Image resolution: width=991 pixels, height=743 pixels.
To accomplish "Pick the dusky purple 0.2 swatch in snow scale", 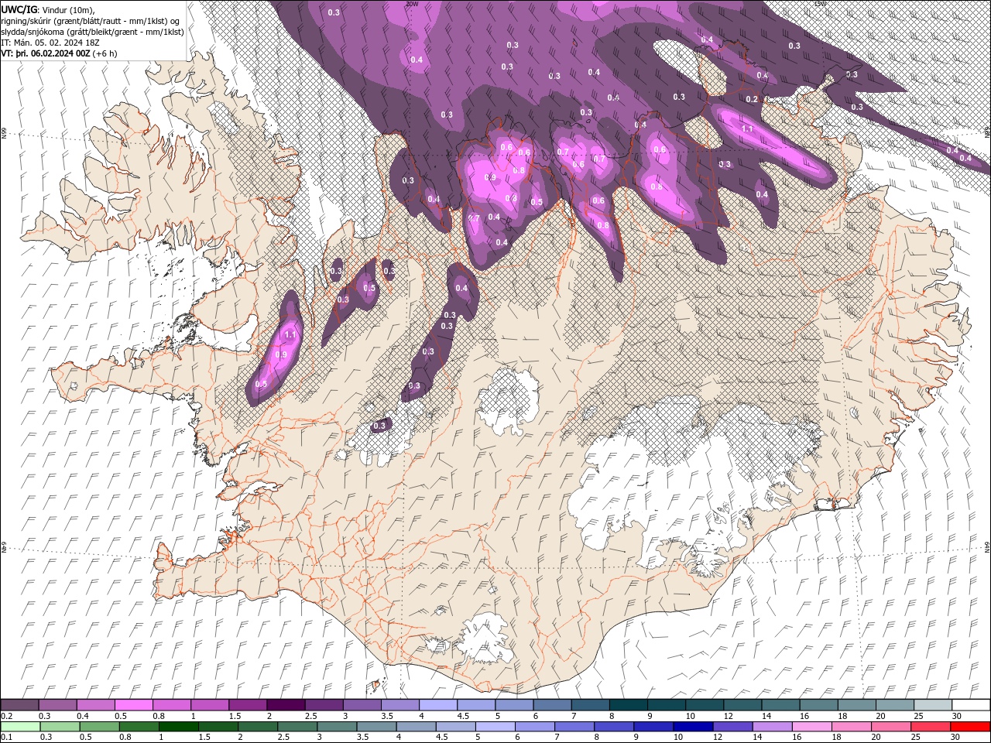I will pos(20,705).
